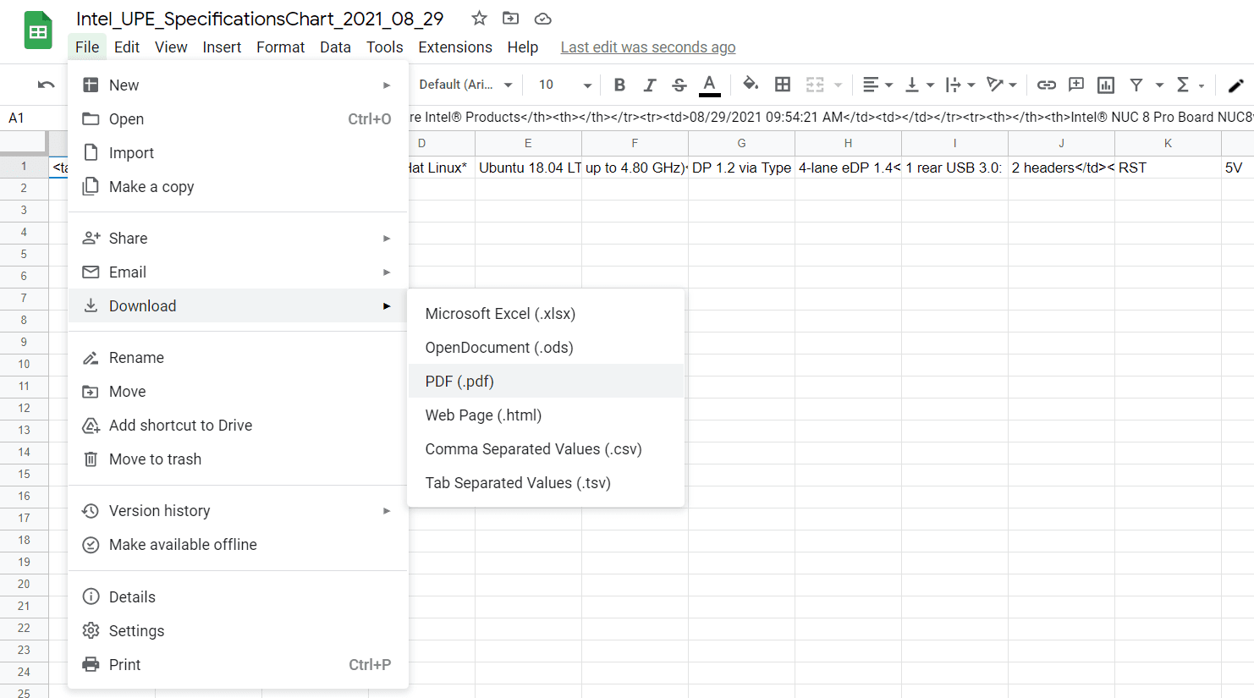Image resolution: width=1254 pixels, height=698 pixels.
Task: Expand Version history submenu
Action: (x=238, y=510)
